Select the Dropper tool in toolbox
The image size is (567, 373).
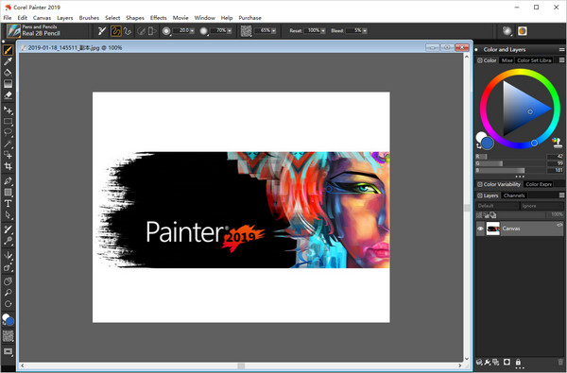click(8, 60)
